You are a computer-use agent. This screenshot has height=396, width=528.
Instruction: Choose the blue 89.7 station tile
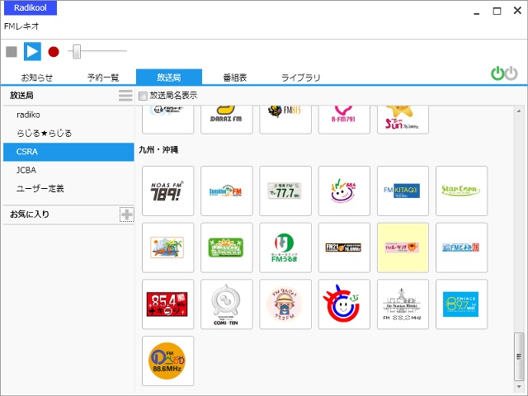point(461,304)
